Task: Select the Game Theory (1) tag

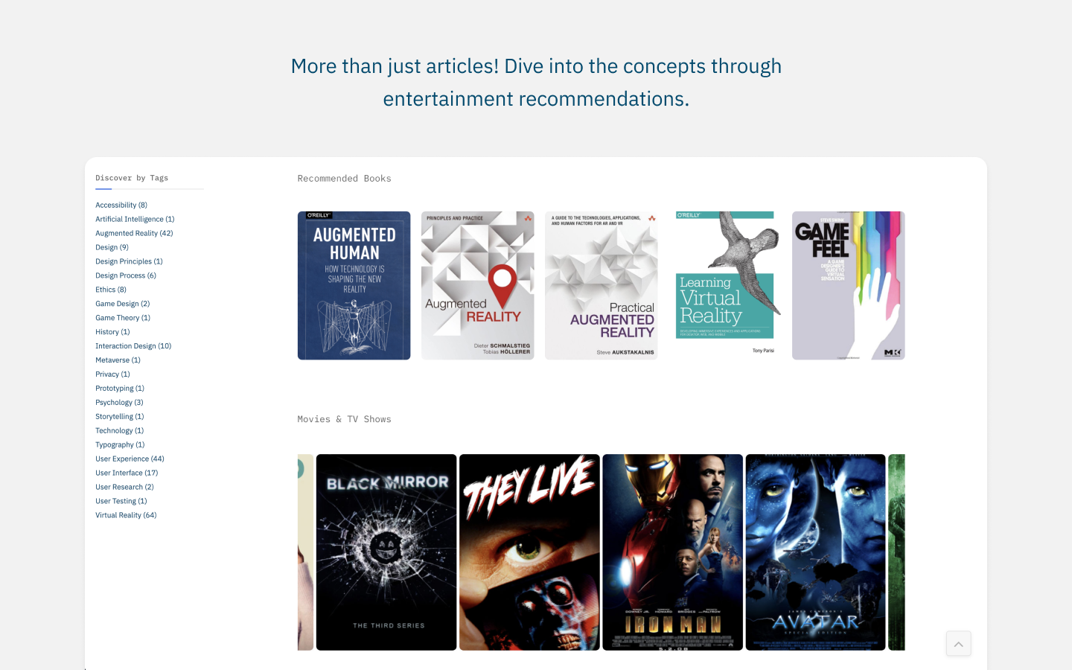Action: [x=123, y=318]
